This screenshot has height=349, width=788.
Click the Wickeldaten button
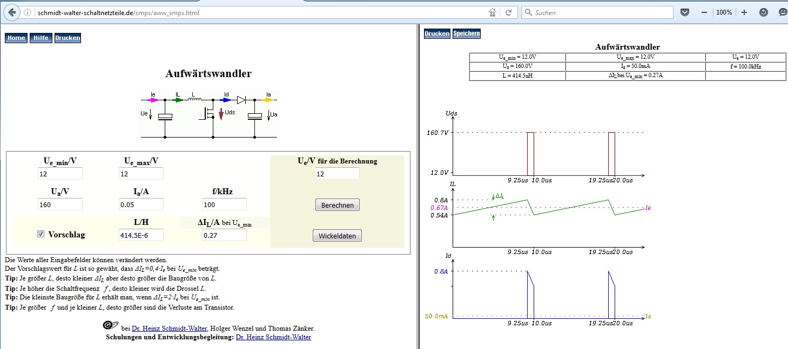(338, 236)
